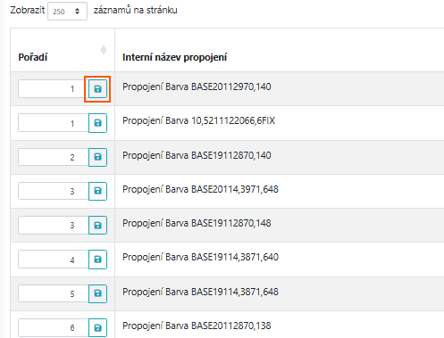Save order for Propojení Barva BASE20112870,138
The width and height of the screenshot is (444, 338).
[97, 327]
